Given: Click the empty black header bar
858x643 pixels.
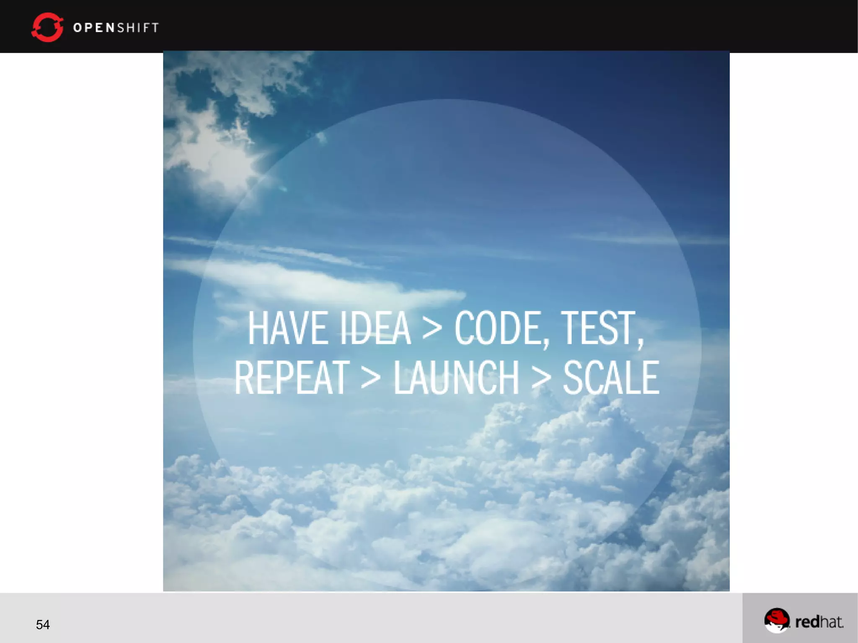Looking at the screenshot, I should point(503,26).
